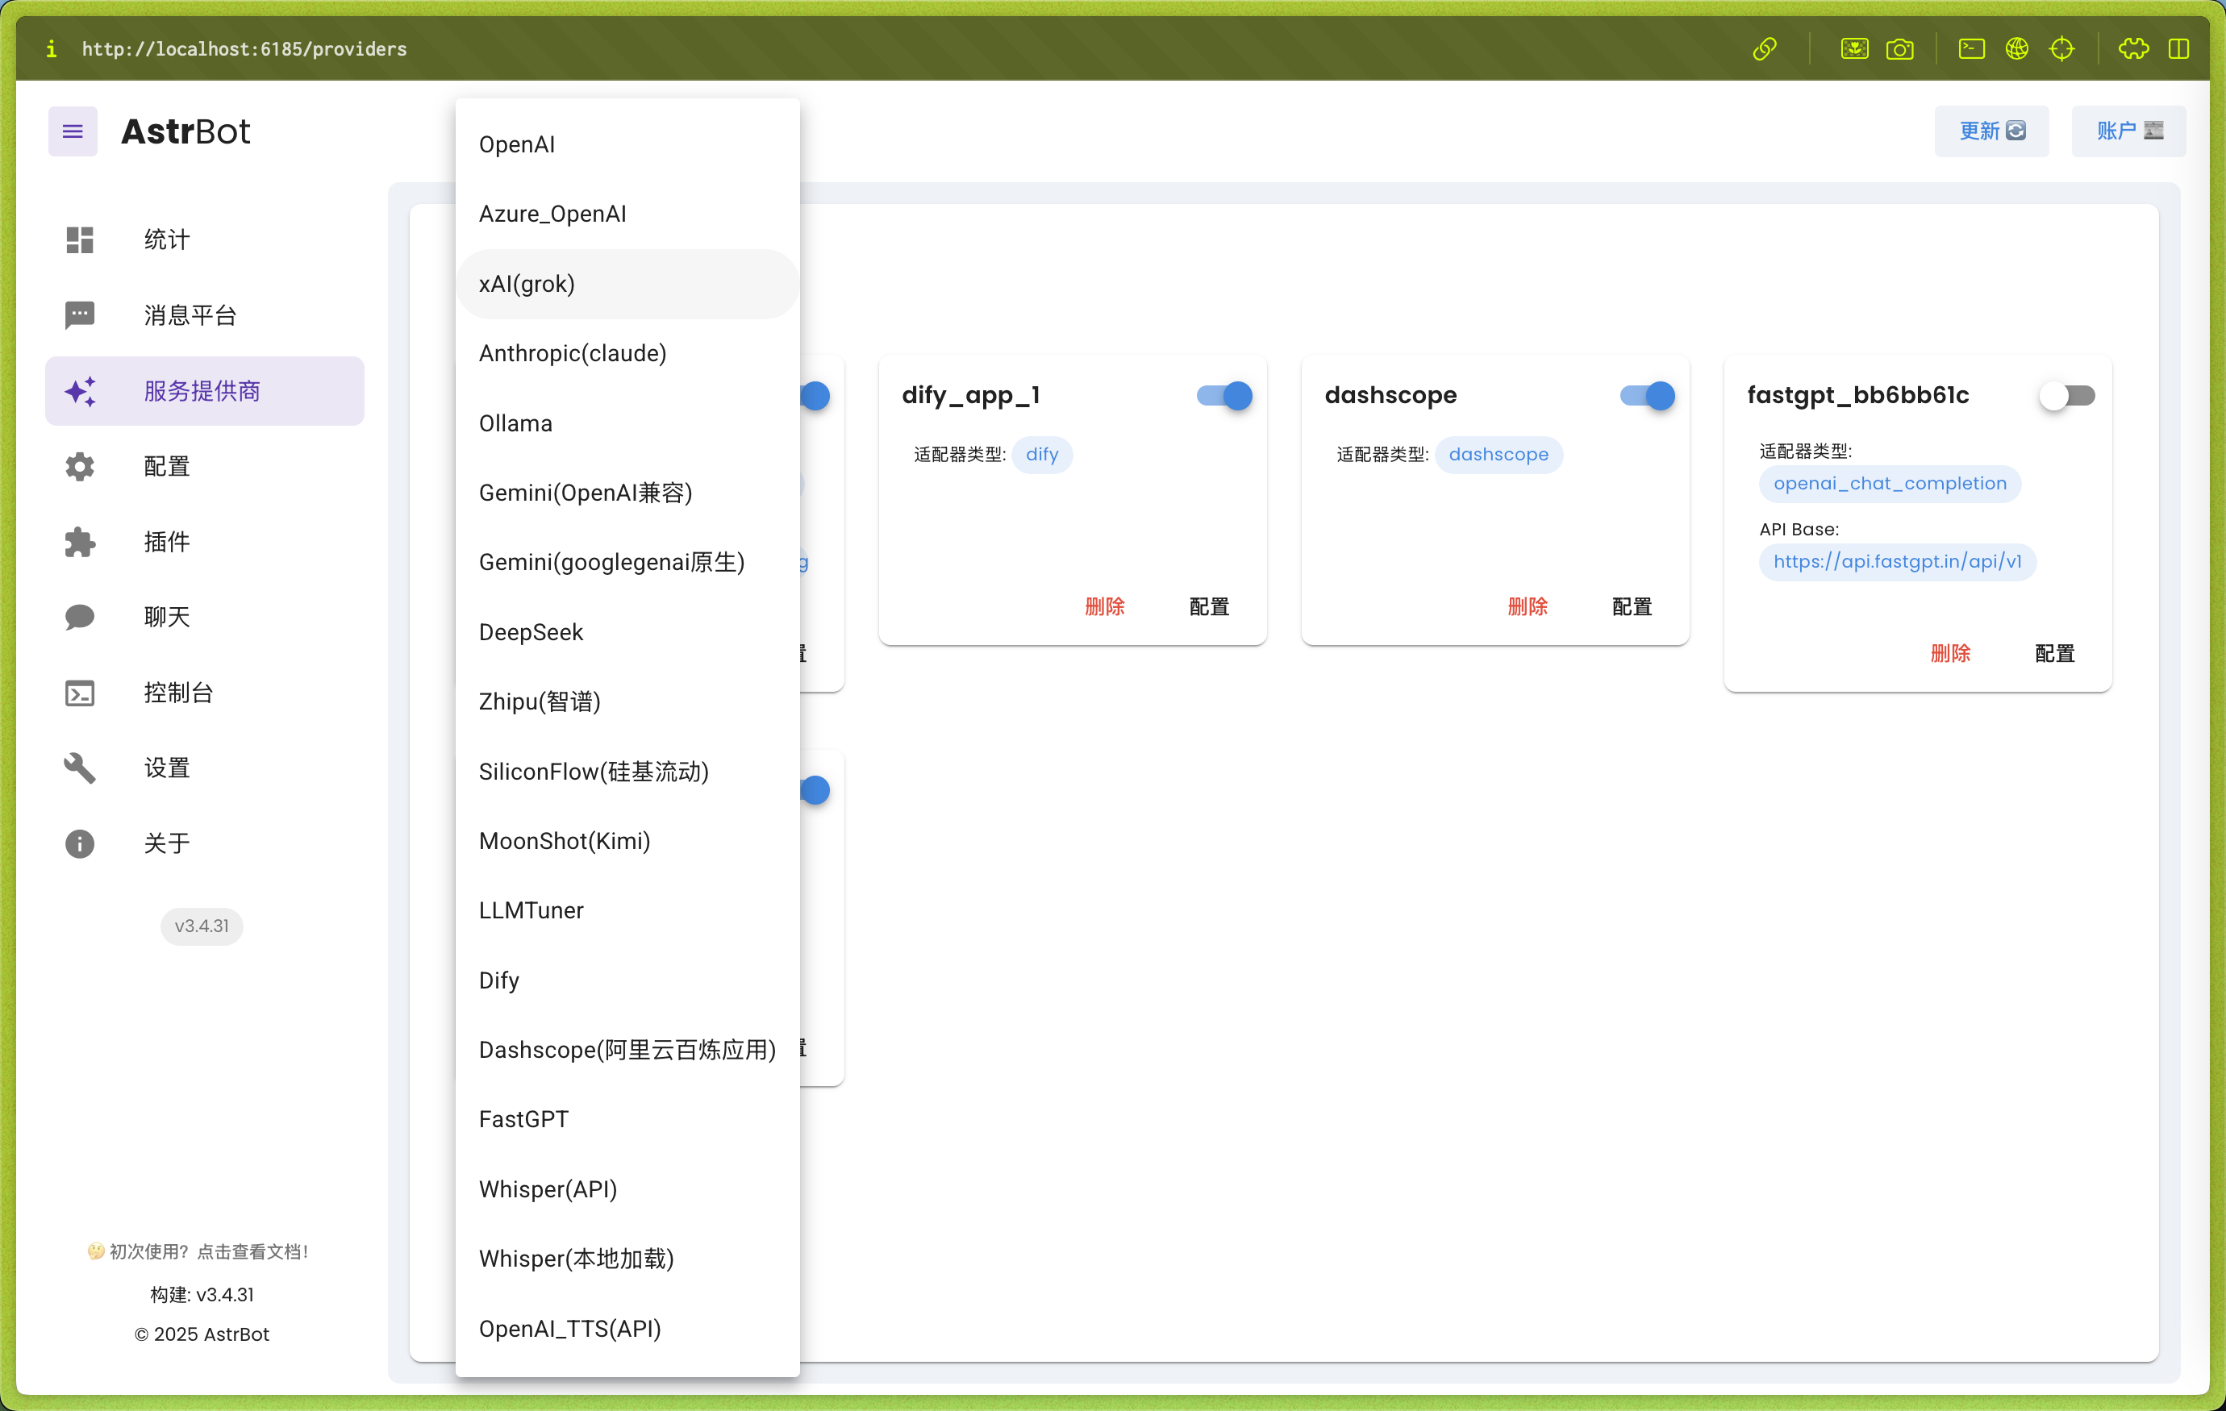The width and height of the screenshot is (2226, 1411).
Task: Go to 聊天 in the sidebar
Action: point(167,618)
